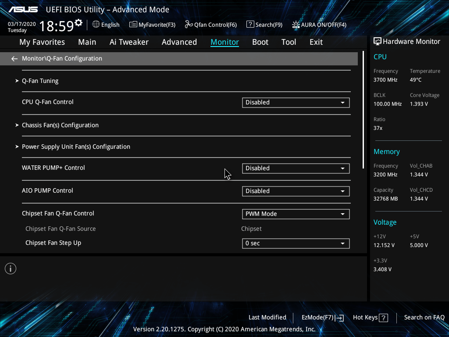Open MyFavorite(F3) list icon
Screen dimensions: 449x337
coord(133,25)
